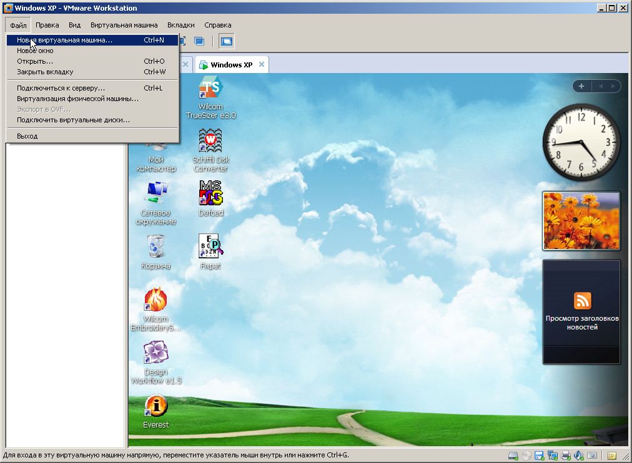This screenshot has height=463, width=632.
Task: Add a gadget with the sidebar plus button
Action: (x=581, y=86)
